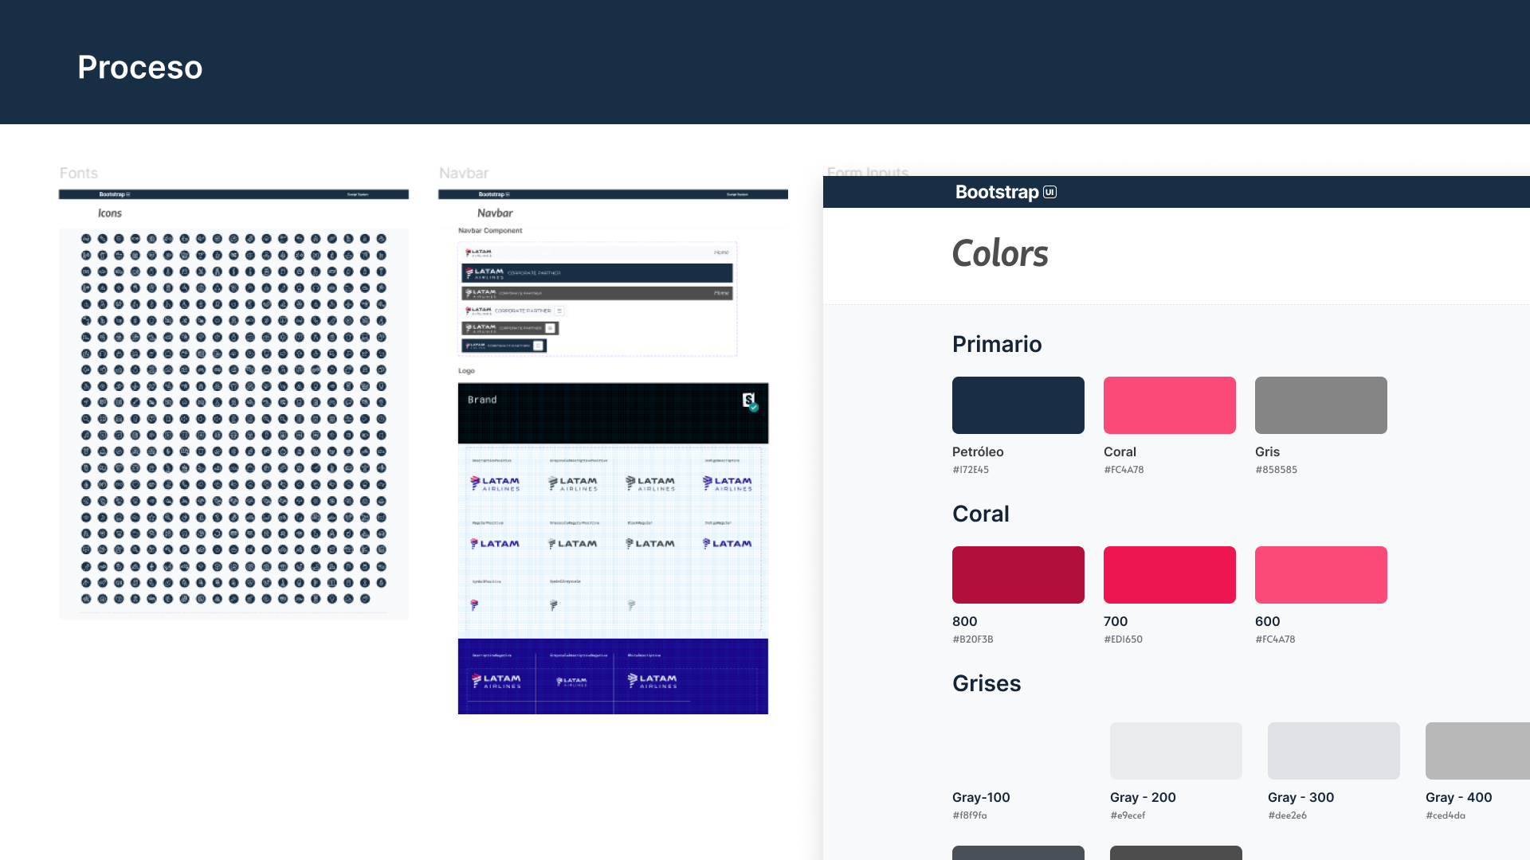
Task: Click the verified S badge in Brand banner
Action: tap(749, 401)
